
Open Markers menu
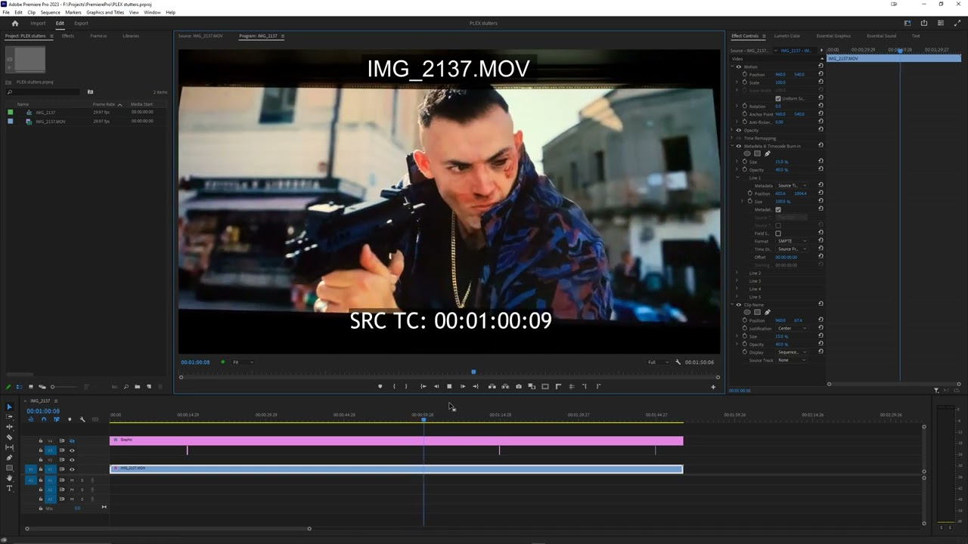click(x=73, y=12)
